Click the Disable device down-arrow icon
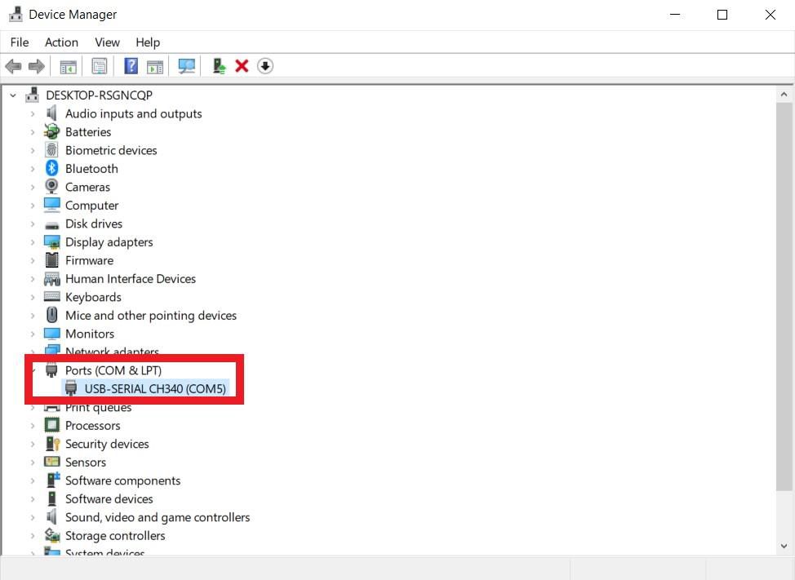This screenshot has width=795, height=580. pyautogui.click(x=265, y=66)
